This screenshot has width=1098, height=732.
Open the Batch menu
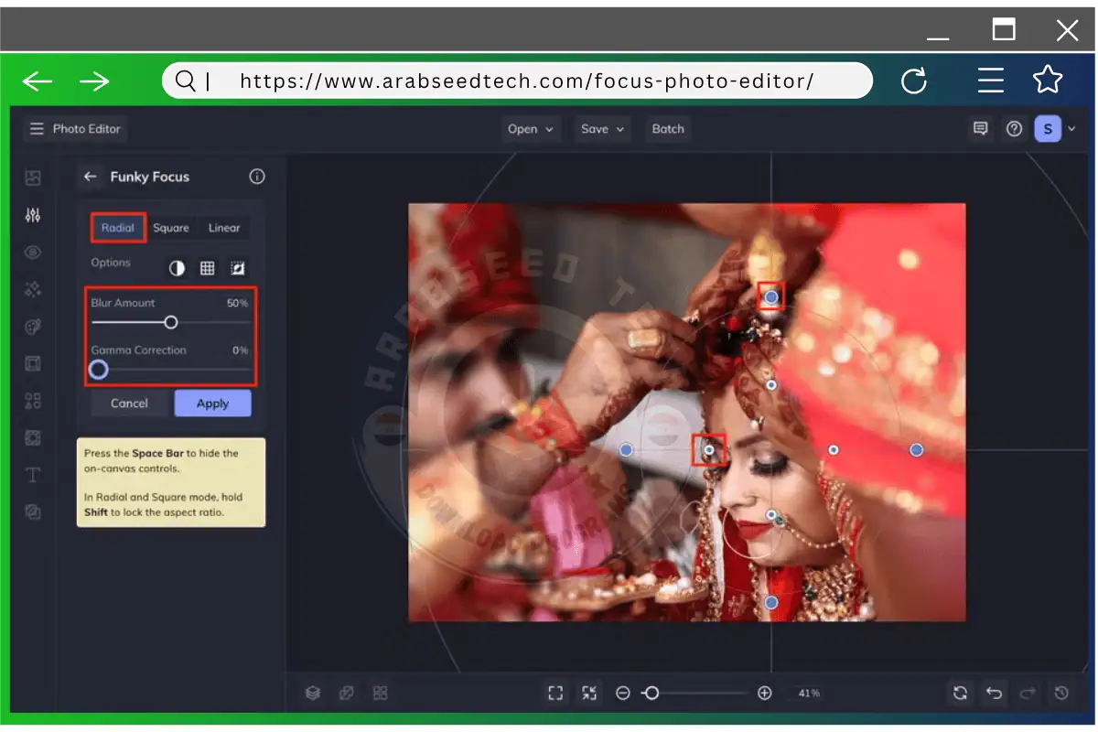667,128
